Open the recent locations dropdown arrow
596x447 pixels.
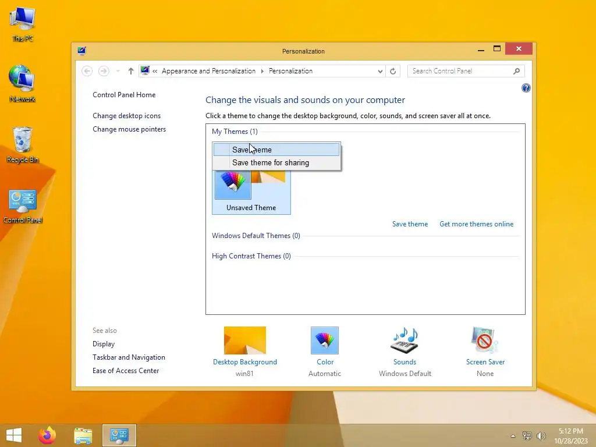[118, 71]
